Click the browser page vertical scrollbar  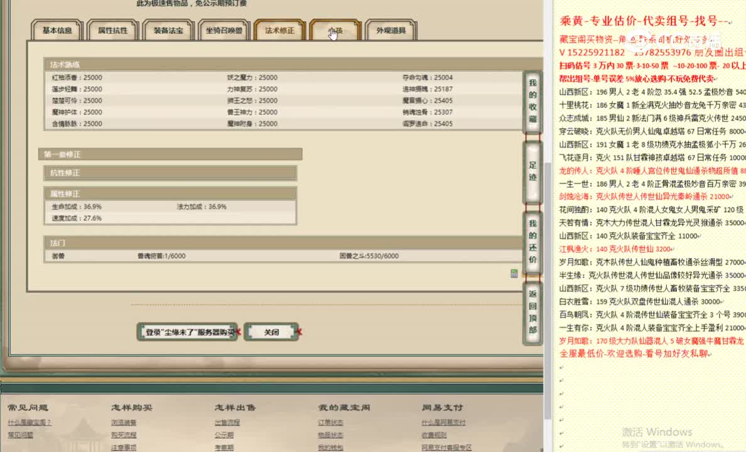548,290
